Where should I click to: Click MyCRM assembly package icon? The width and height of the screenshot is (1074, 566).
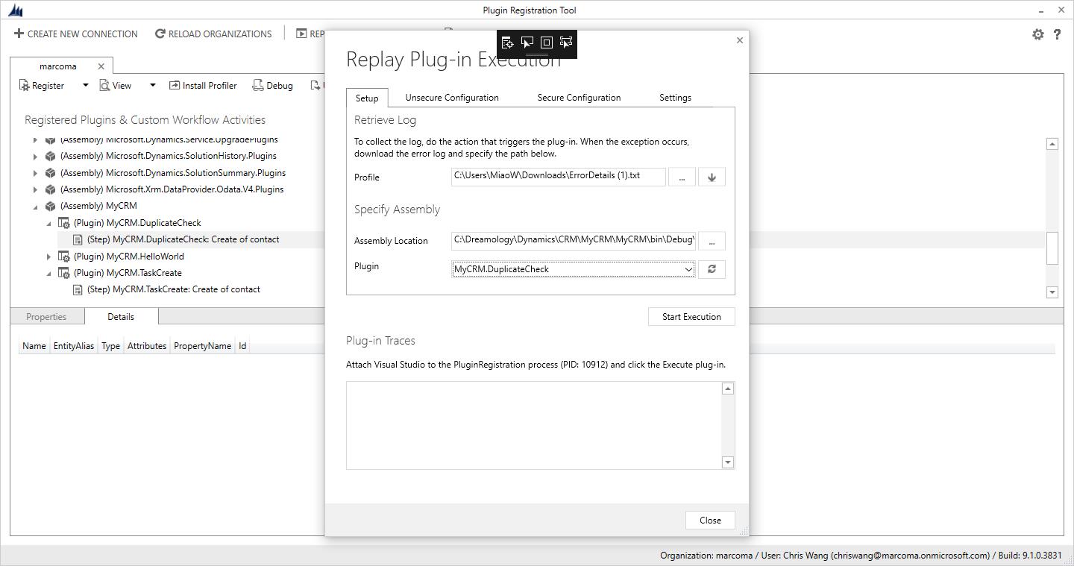tap(50, 206)
